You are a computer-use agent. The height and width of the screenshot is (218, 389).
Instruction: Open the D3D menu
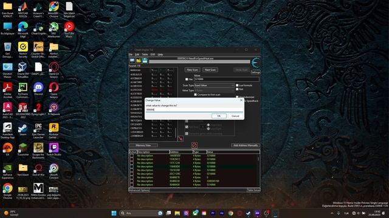point(153,54)
